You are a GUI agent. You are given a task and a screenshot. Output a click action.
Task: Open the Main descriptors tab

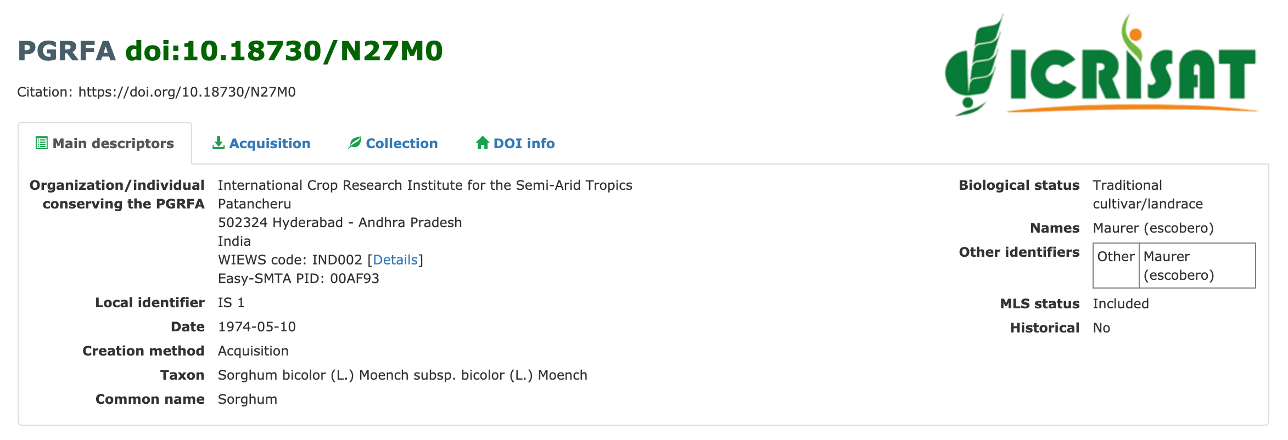113,144
